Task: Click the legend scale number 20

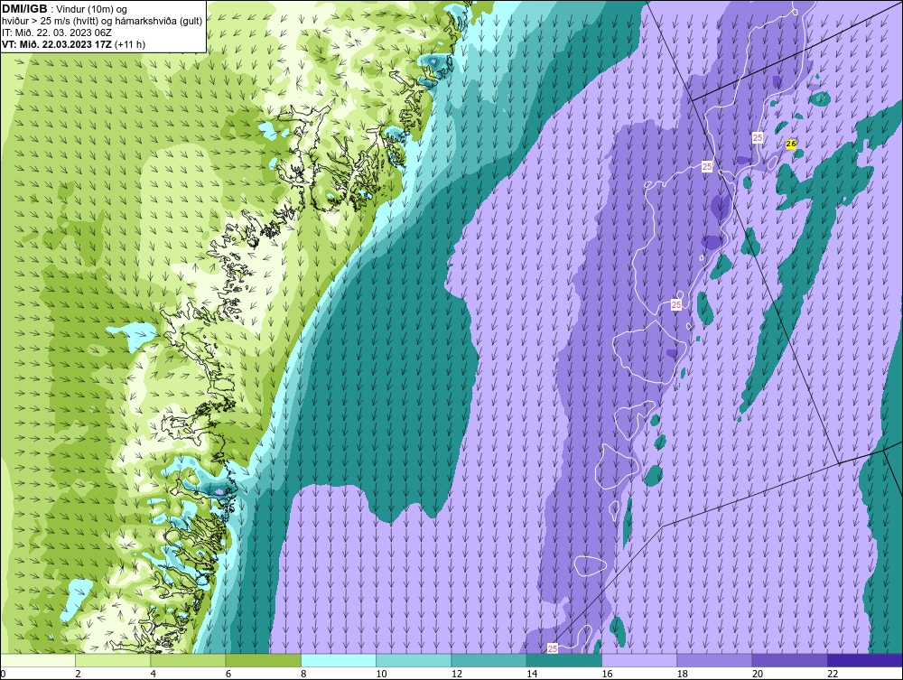Action: (x=758, y=675)
